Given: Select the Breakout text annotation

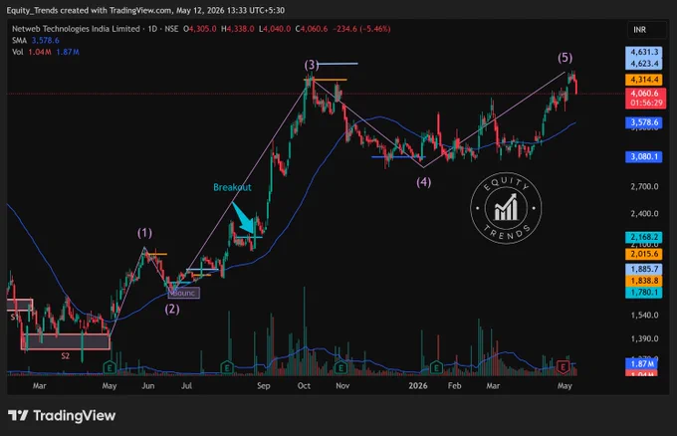Looking at the screenshot, I should click(x=232, y=187).
